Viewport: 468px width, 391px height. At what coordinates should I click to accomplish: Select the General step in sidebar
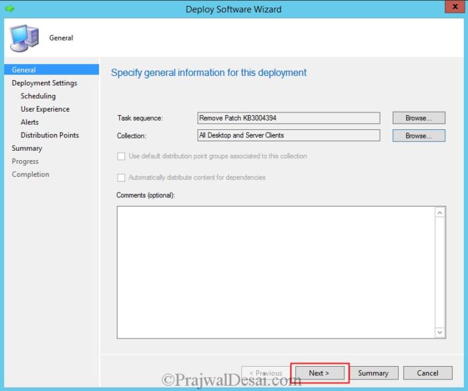click(52, 69)
